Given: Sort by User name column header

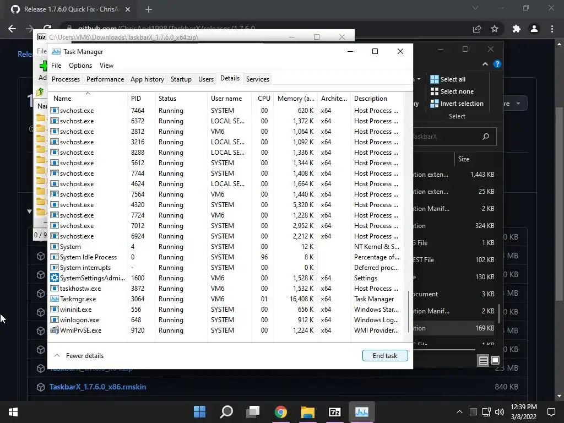Looking at the screenshot, I should point(229,98).
